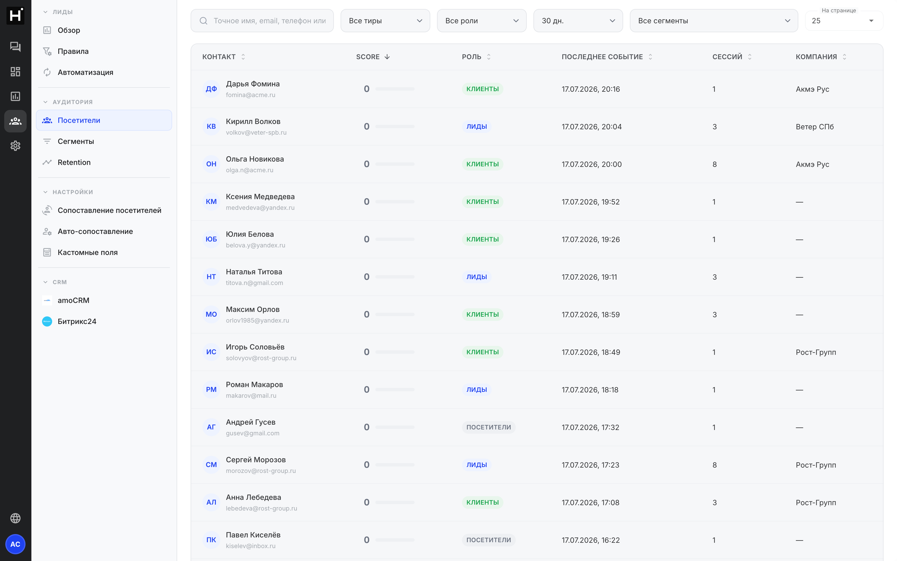Click the score bar for Кирилл Волков
Image resolution: width=897 pixels, height=561 pixels.
[x=395, y=127]
